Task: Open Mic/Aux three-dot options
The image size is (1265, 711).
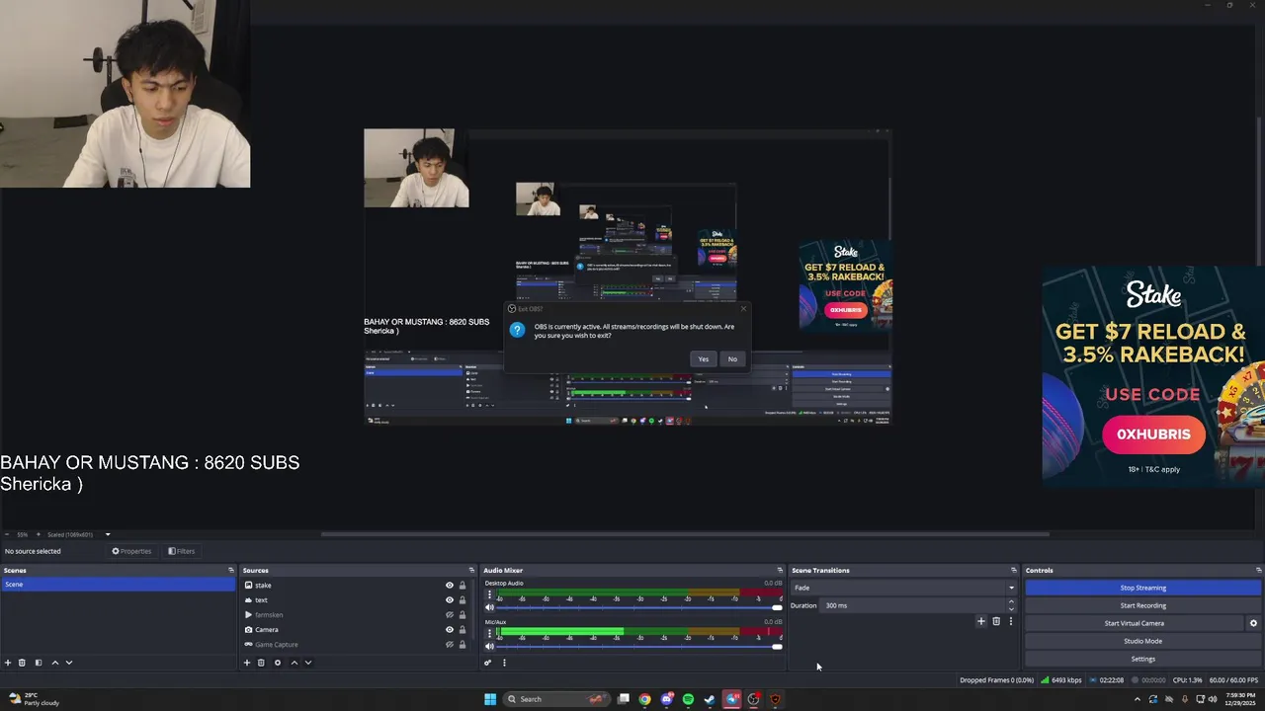Action: pyautogui.click(x=489, y=633)
